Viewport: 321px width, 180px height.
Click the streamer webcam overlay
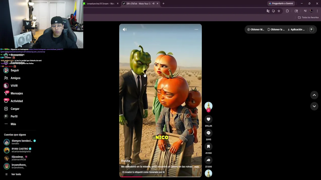42,24
